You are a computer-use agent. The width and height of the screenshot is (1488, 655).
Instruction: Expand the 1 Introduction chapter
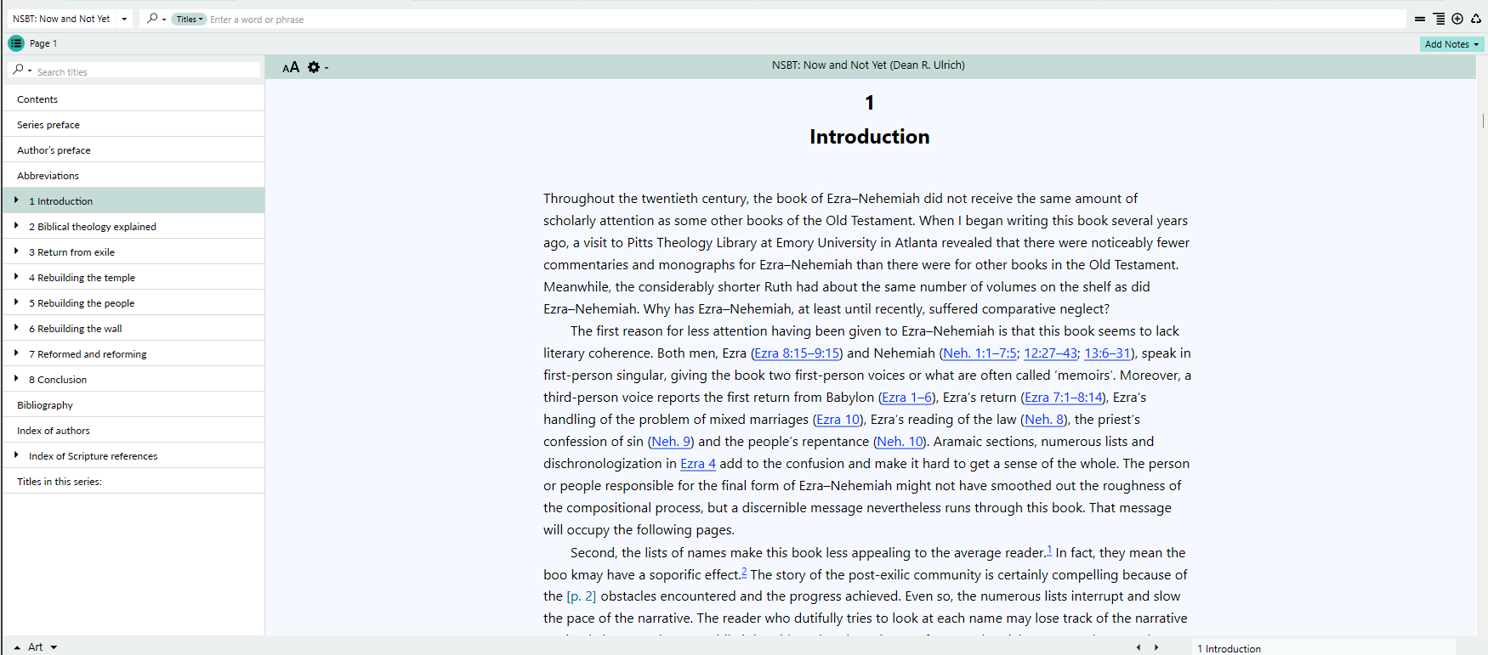16,200
